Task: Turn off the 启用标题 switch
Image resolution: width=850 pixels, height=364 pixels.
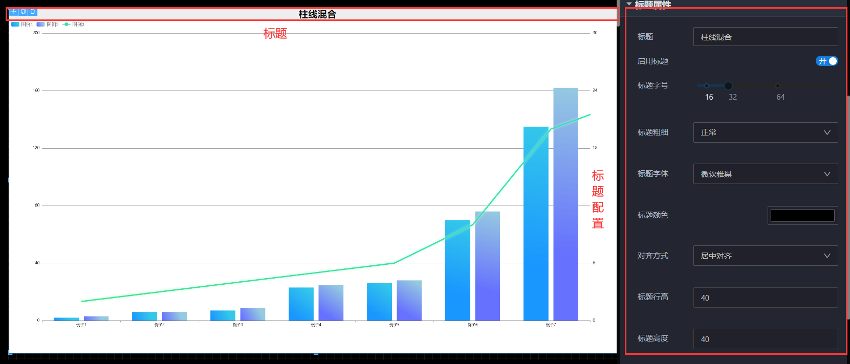Action: tap(826, 61)
